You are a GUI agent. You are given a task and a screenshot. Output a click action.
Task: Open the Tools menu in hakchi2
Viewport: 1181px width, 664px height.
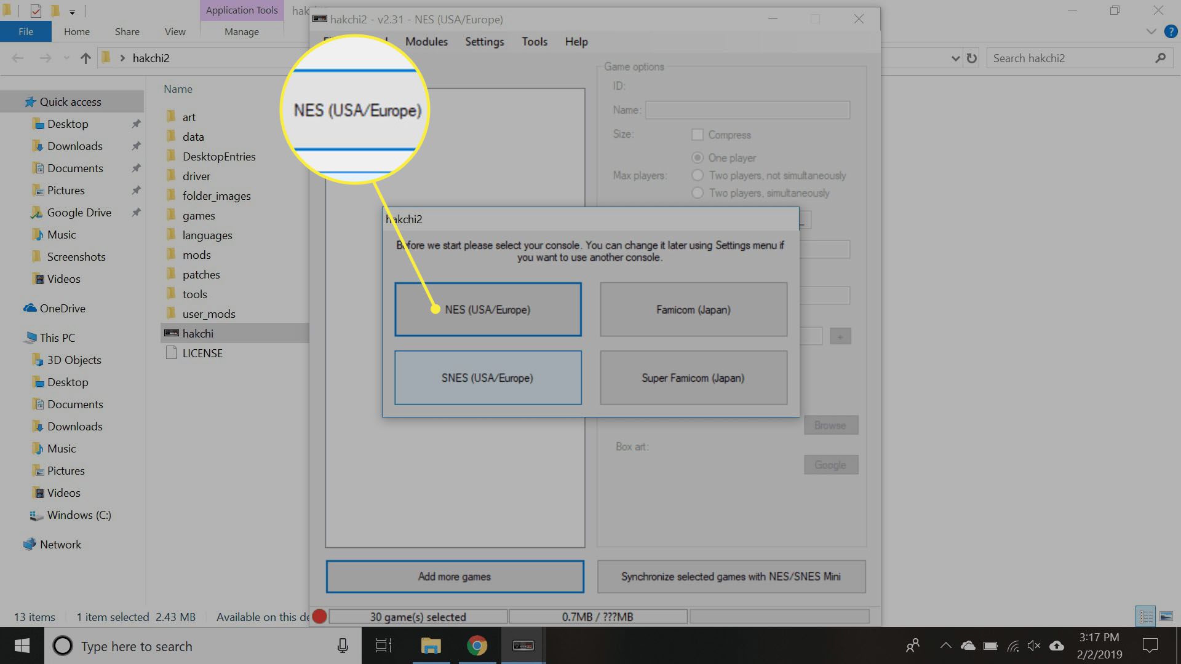[x=535, y=42]
